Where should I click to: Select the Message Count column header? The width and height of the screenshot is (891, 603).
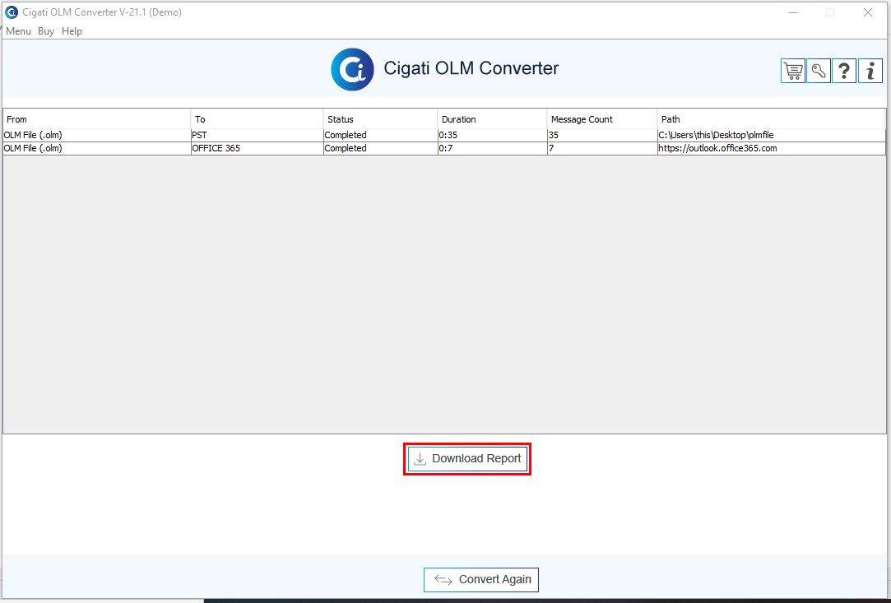point(601,119)
